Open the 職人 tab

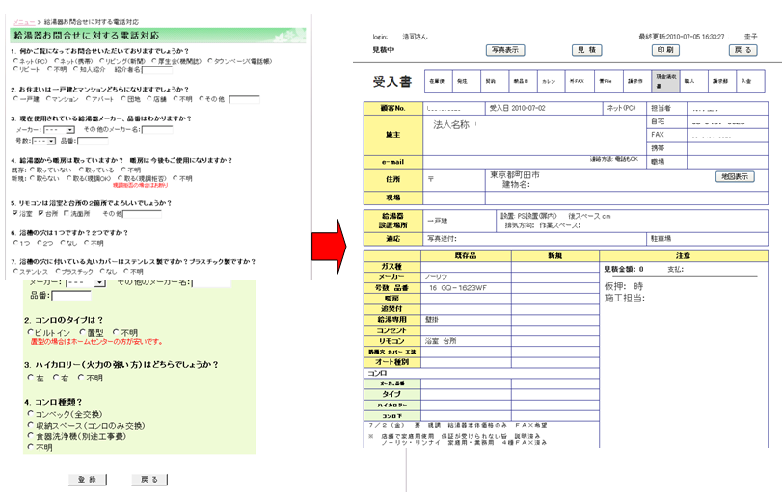coord(693,81)
